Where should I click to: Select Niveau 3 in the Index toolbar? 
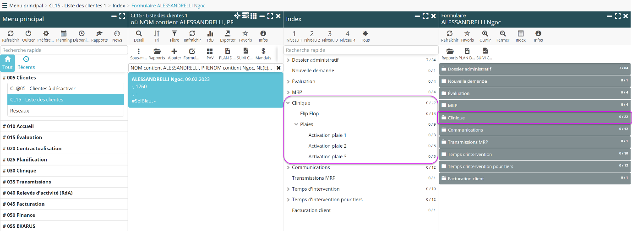(x=330, y=34)
